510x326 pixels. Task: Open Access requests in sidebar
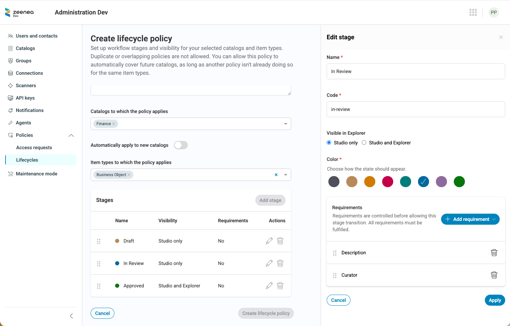click(34, 147)
